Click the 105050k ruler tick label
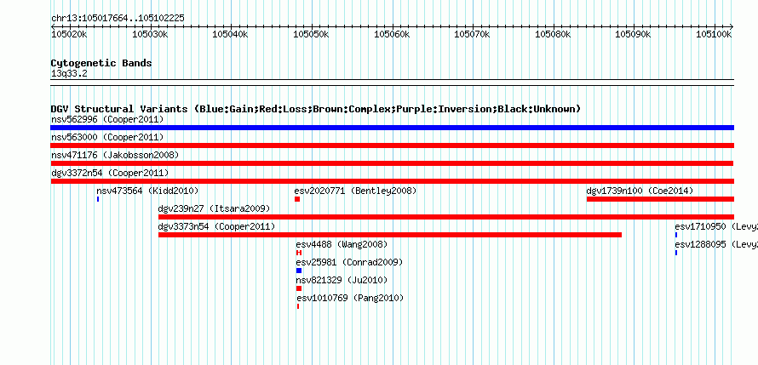 (x=311, y=34)
